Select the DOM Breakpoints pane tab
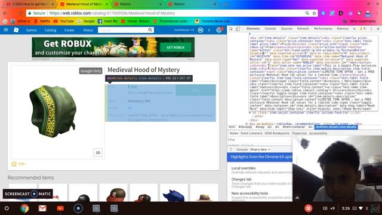Viewport: 382px width, 215px height. click(x=277, y=133)
